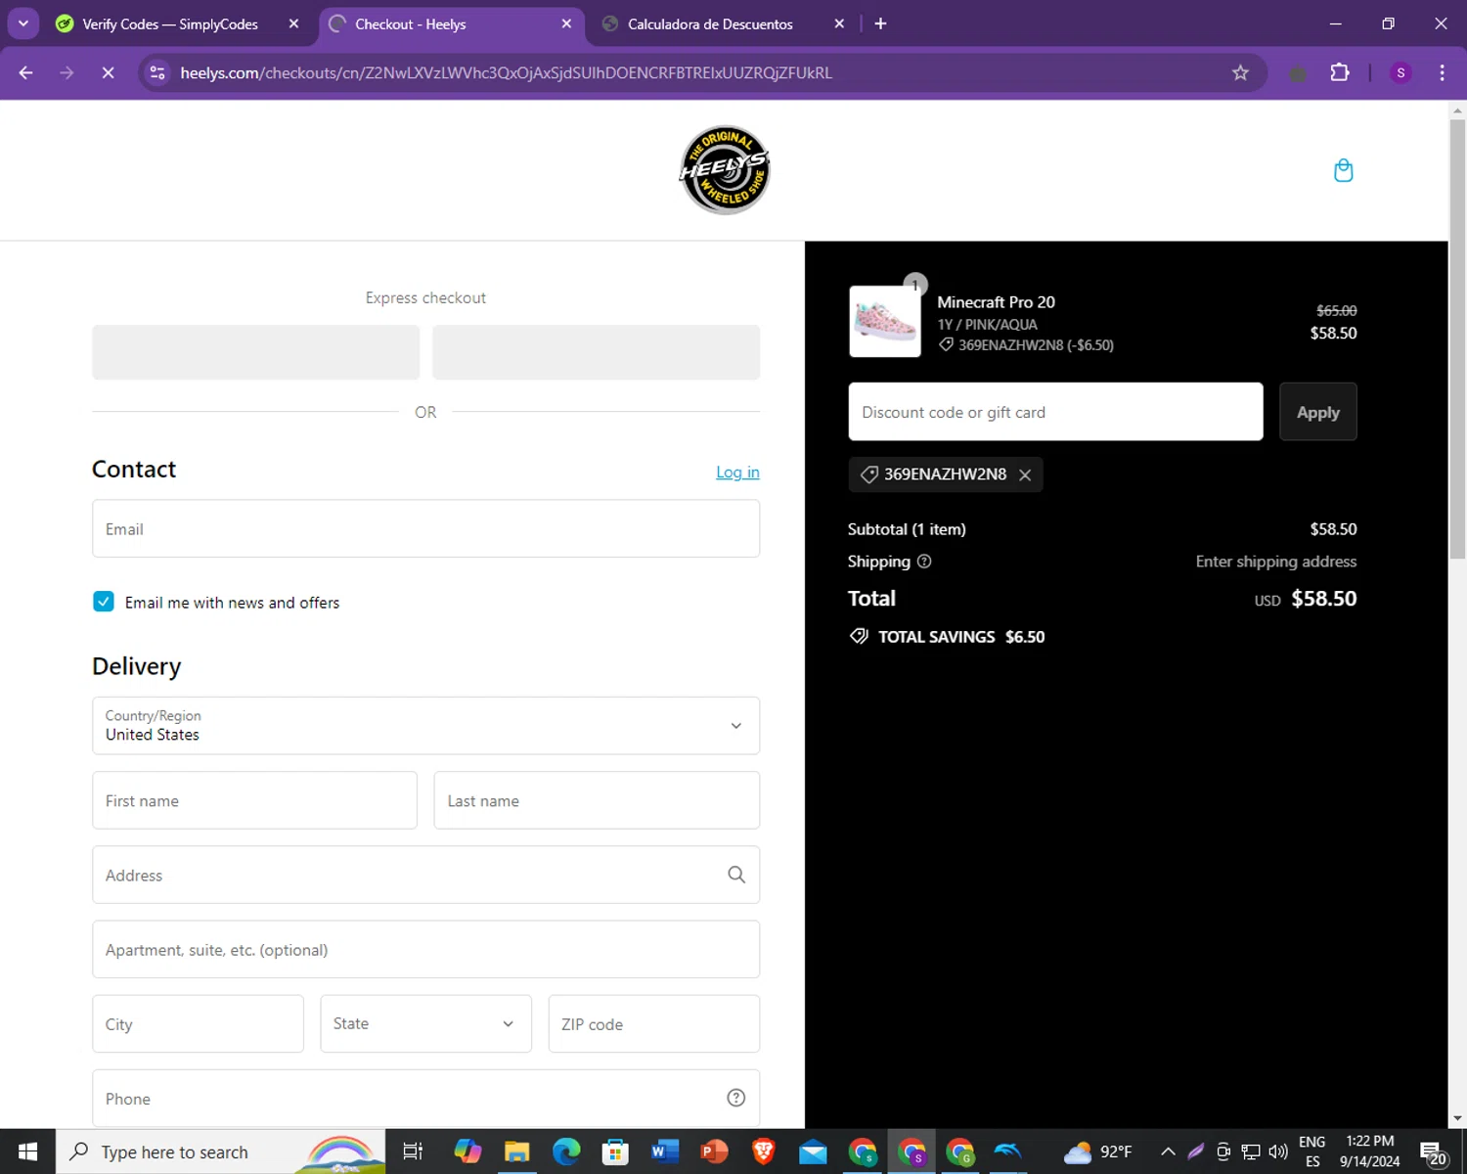Open the browser extensions puzzle icon
This screenshot has width=1467, height=1174.
1340,72
